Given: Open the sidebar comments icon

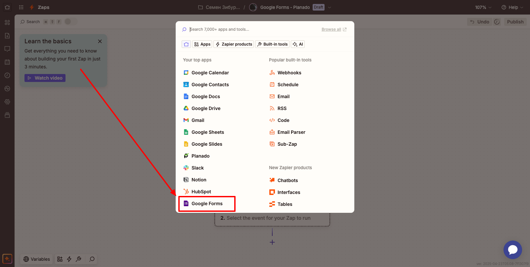Looking at the screenshot, I should point(7,49).
